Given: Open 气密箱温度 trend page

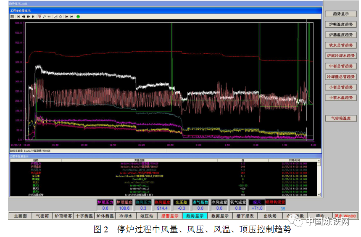Looking at the screenshot, I should pos(340,118).
